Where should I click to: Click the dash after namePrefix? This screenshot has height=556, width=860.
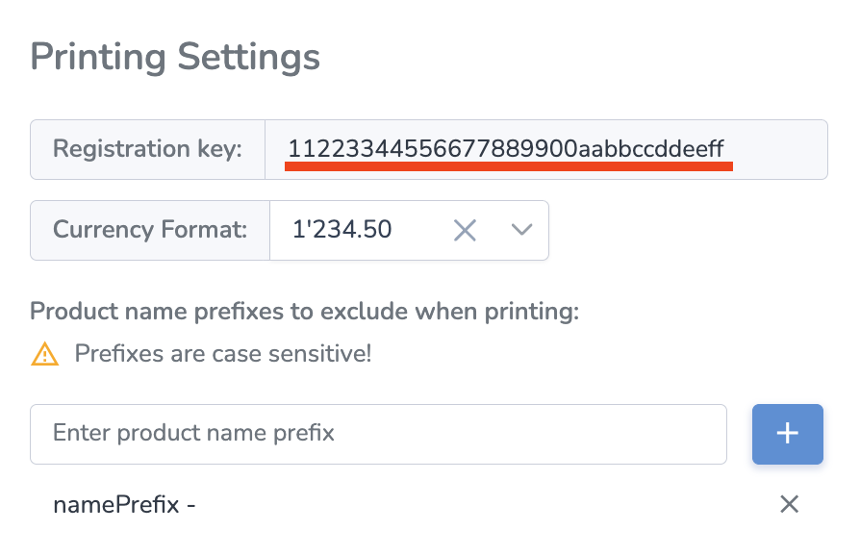coord(191,505)
